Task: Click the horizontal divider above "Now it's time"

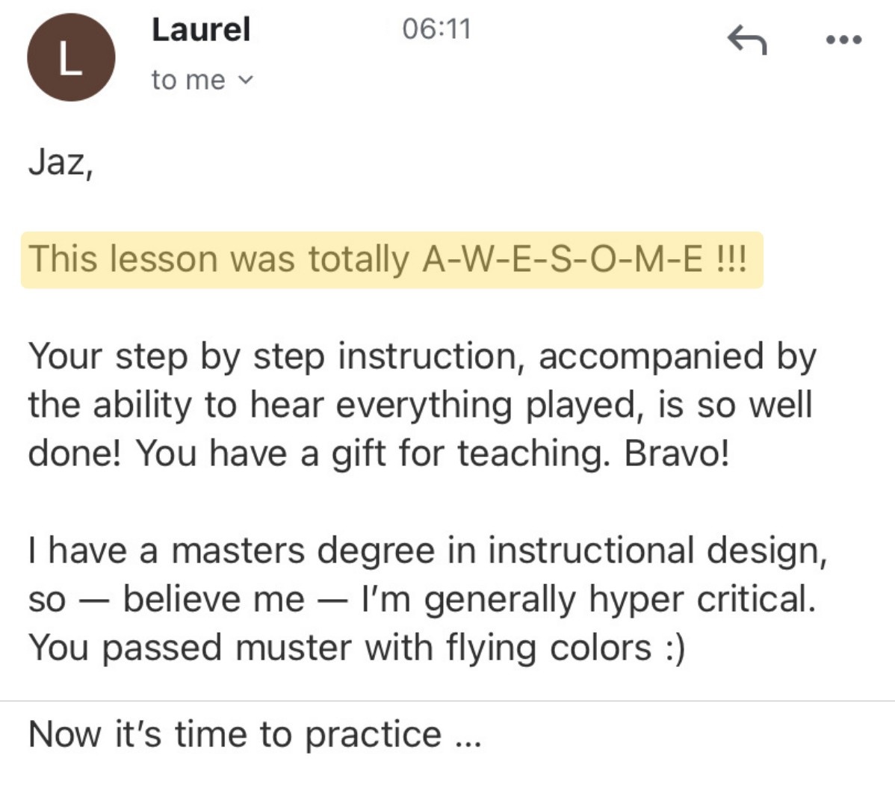Action: [x=447, y=701]
